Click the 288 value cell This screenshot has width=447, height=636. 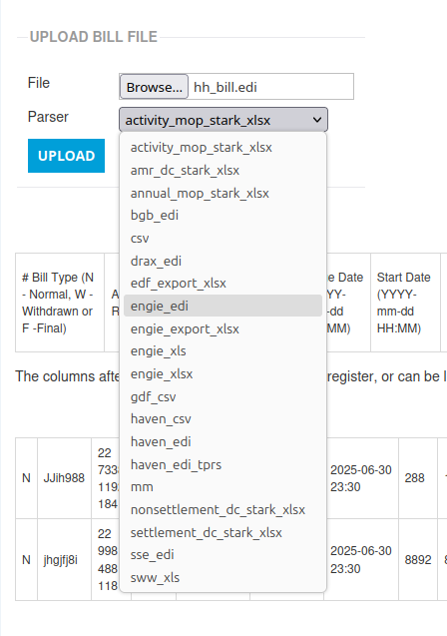(418, 478)
